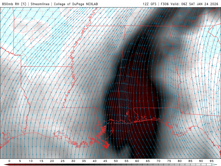Click the colorbar label "75"

[169, 161]
